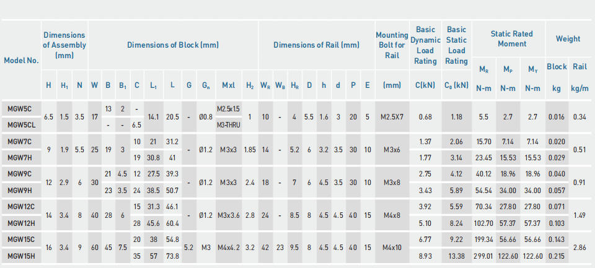Click the Mounting Bolt for Rail header
Screen dimensions: 595x268
[x=392, y=45]
